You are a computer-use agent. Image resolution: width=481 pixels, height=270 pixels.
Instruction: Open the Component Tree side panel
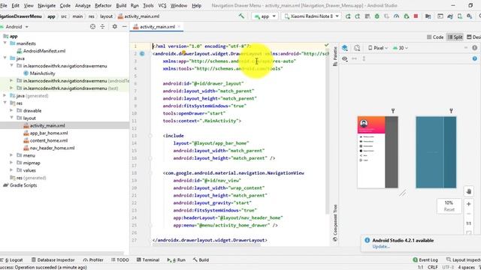335,223
